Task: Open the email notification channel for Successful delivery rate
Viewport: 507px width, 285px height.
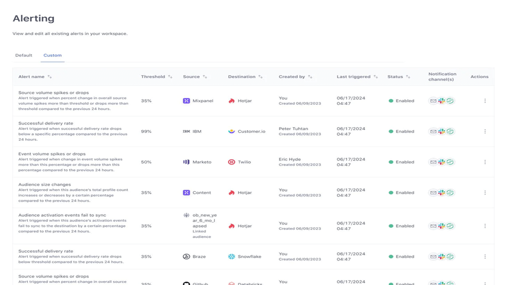Action: [433, 131]
